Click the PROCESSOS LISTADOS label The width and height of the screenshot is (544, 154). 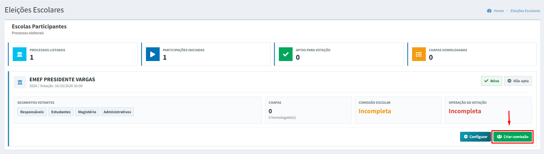[x=47, y=50]
